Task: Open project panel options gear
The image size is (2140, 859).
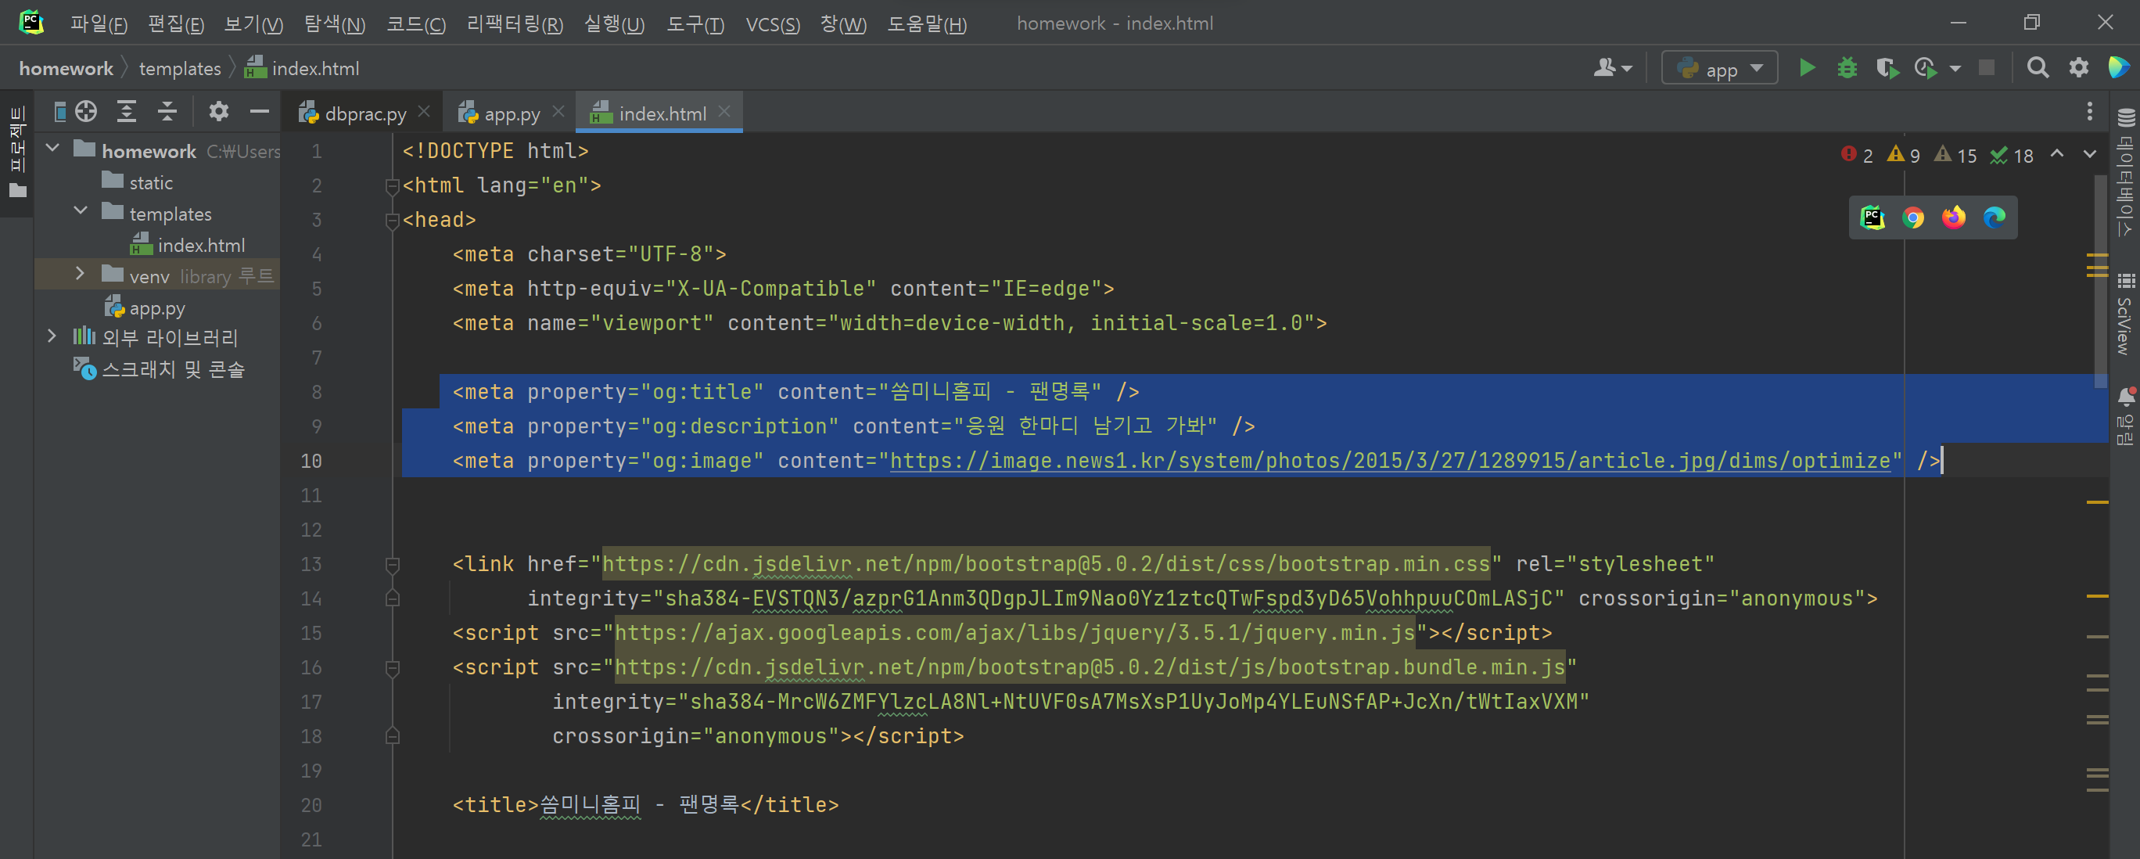Action: (218, 111)
